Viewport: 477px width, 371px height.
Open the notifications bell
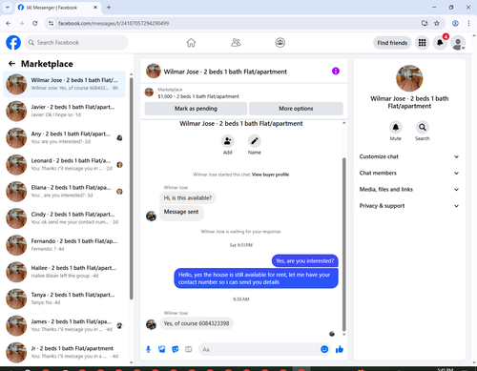[x=440, y=43]
